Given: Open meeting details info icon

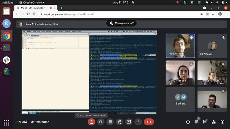Looking at the screenshot, I should 188,122.
